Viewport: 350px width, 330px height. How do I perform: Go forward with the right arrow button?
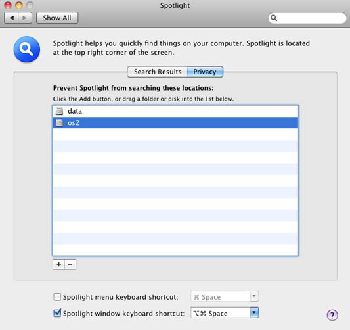pyautogui.click(x=25, y=18)
